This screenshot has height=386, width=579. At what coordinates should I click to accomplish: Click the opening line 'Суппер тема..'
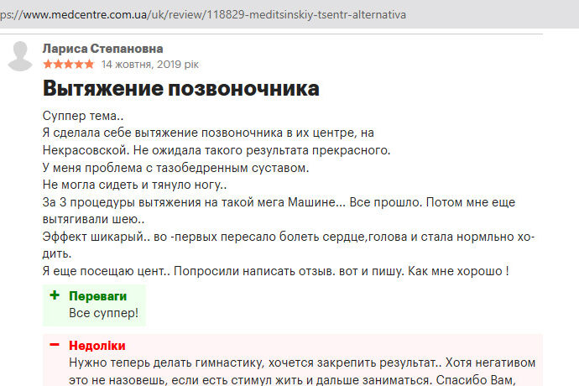point(81,115)
